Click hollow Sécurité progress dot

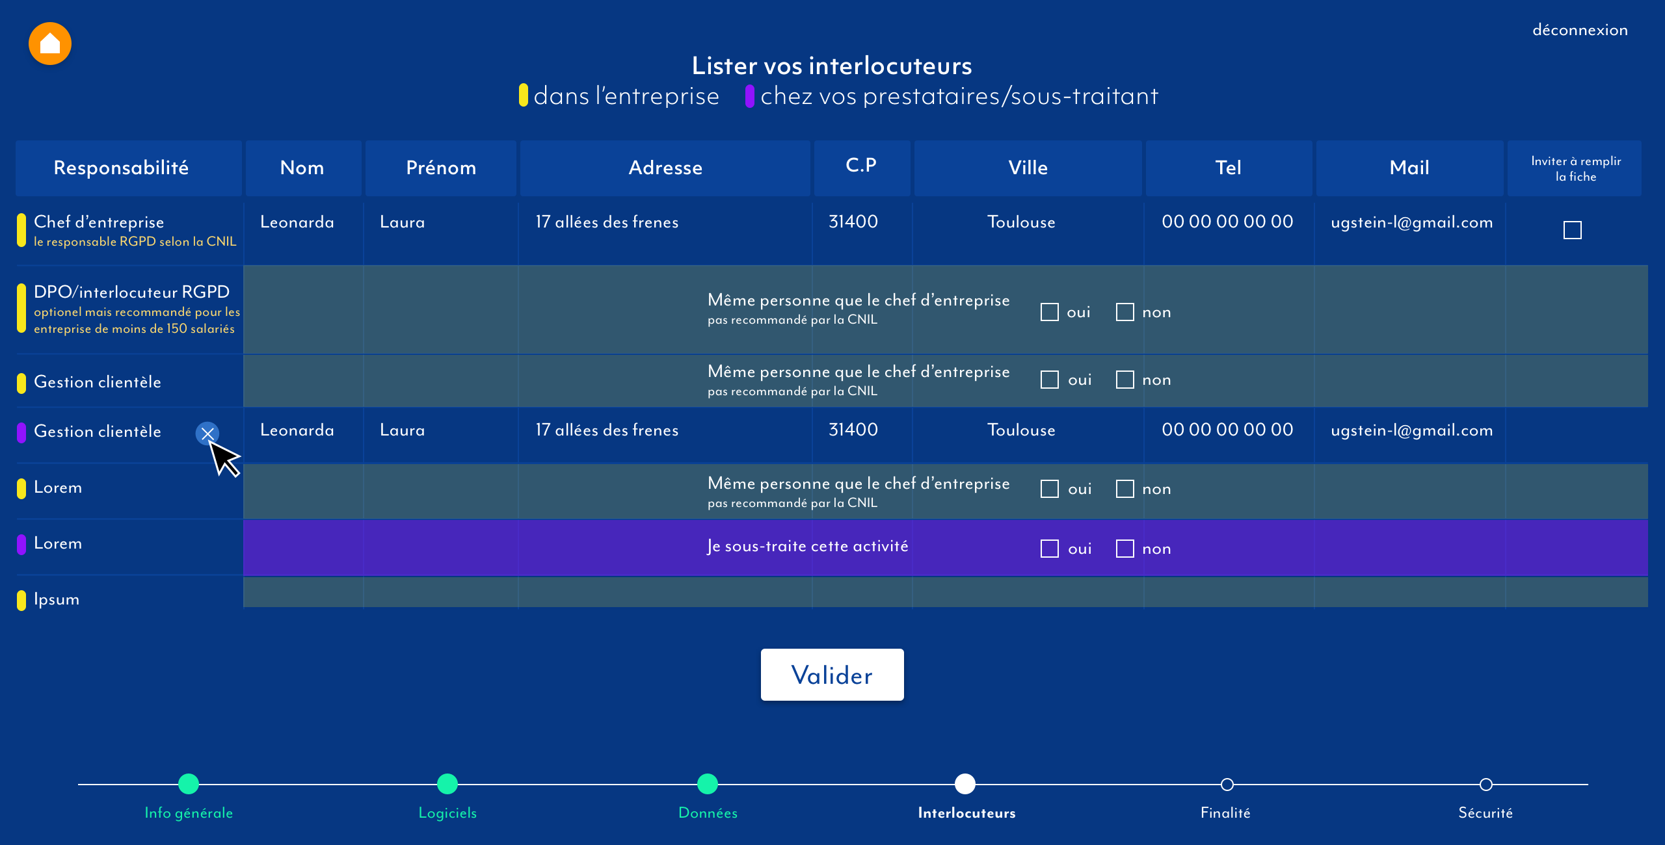point(1486,785)
